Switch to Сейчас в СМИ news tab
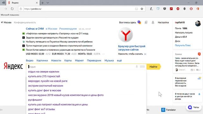203x114 pixels. click(x=35, y=29)
